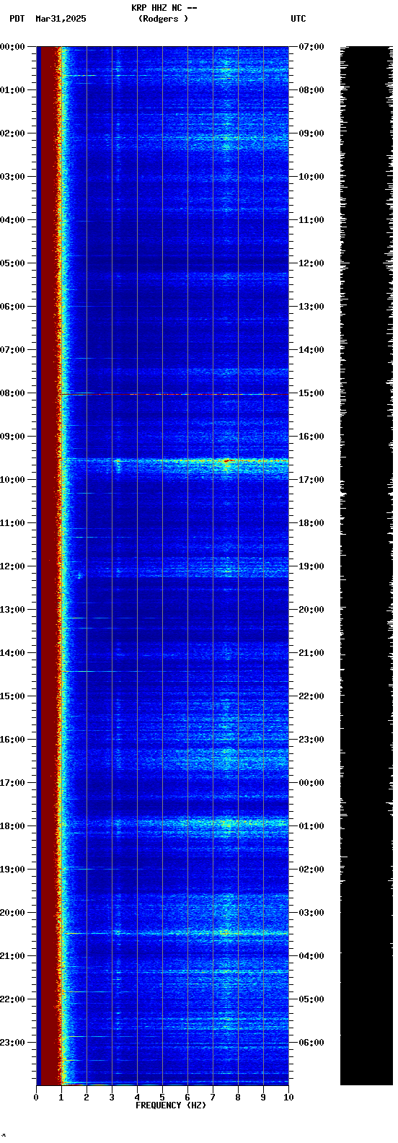Click the bright broadband band near 09:30 PDT

(175, 460)
